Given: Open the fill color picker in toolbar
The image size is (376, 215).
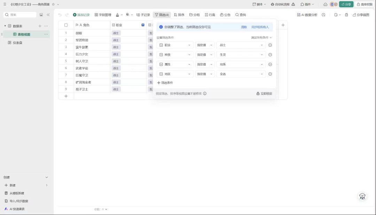Looking at the screenshot, I should click(129, 15).
